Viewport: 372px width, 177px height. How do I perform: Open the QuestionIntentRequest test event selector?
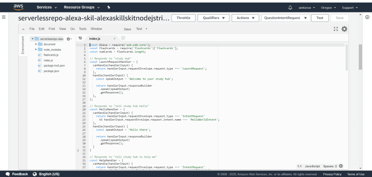(x=286, y=18)
